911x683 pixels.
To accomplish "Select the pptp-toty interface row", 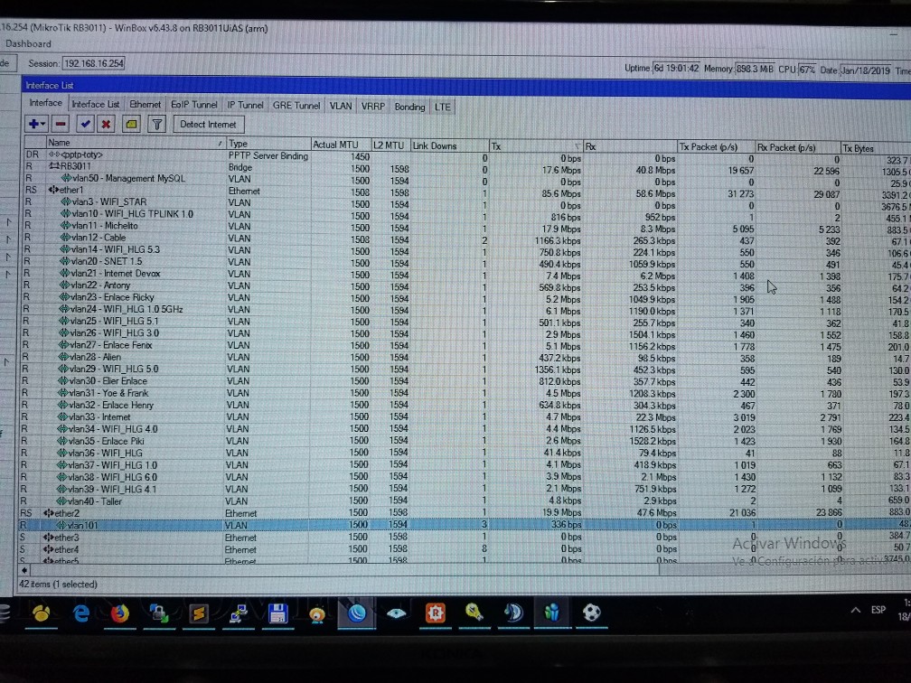I will [465, 157].
